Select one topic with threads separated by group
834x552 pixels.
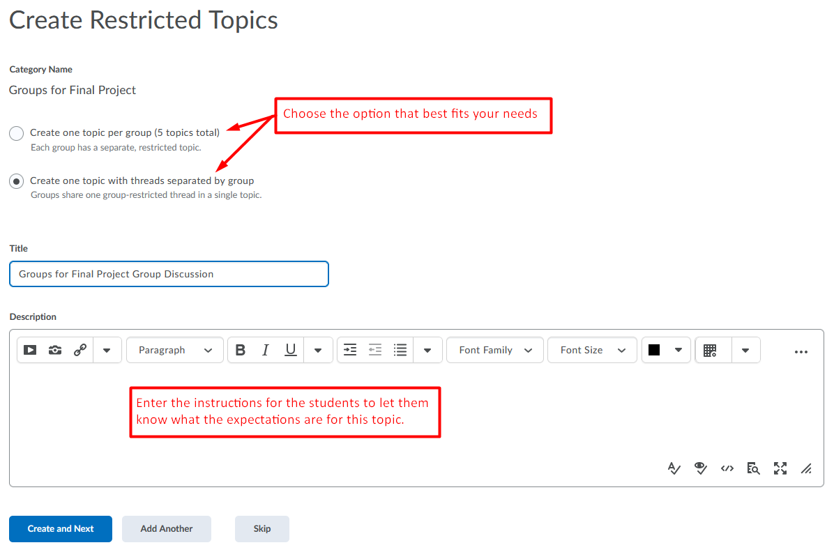[16, 181]
